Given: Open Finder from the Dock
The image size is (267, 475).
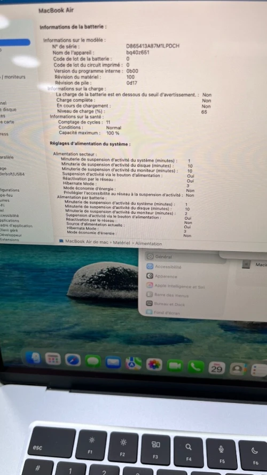Looking at the screenshot, I should point(33,358).
